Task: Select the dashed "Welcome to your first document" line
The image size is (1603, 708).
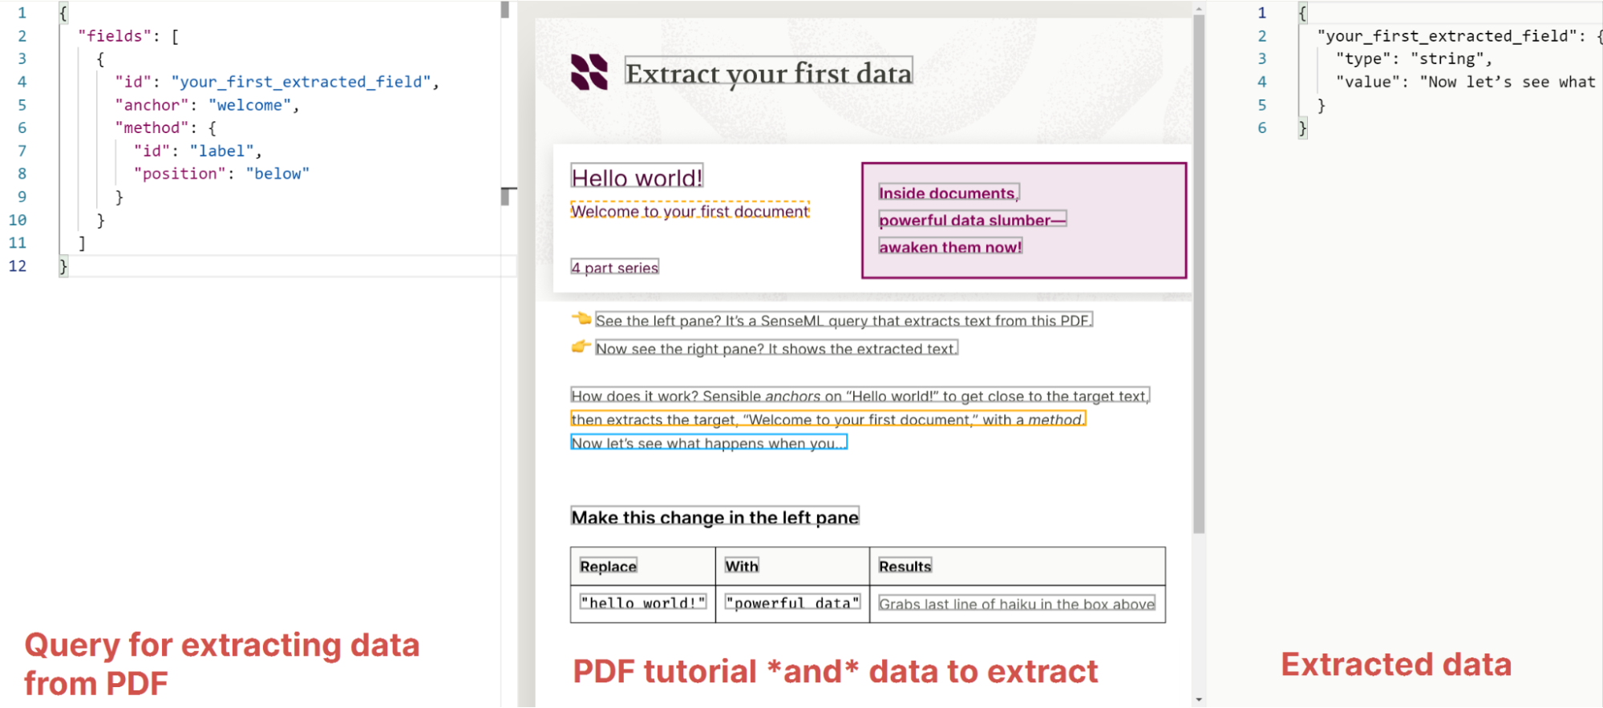Action: [690, 210]
